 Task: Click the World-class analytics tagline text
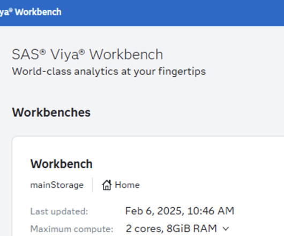(x=109, y=72)
